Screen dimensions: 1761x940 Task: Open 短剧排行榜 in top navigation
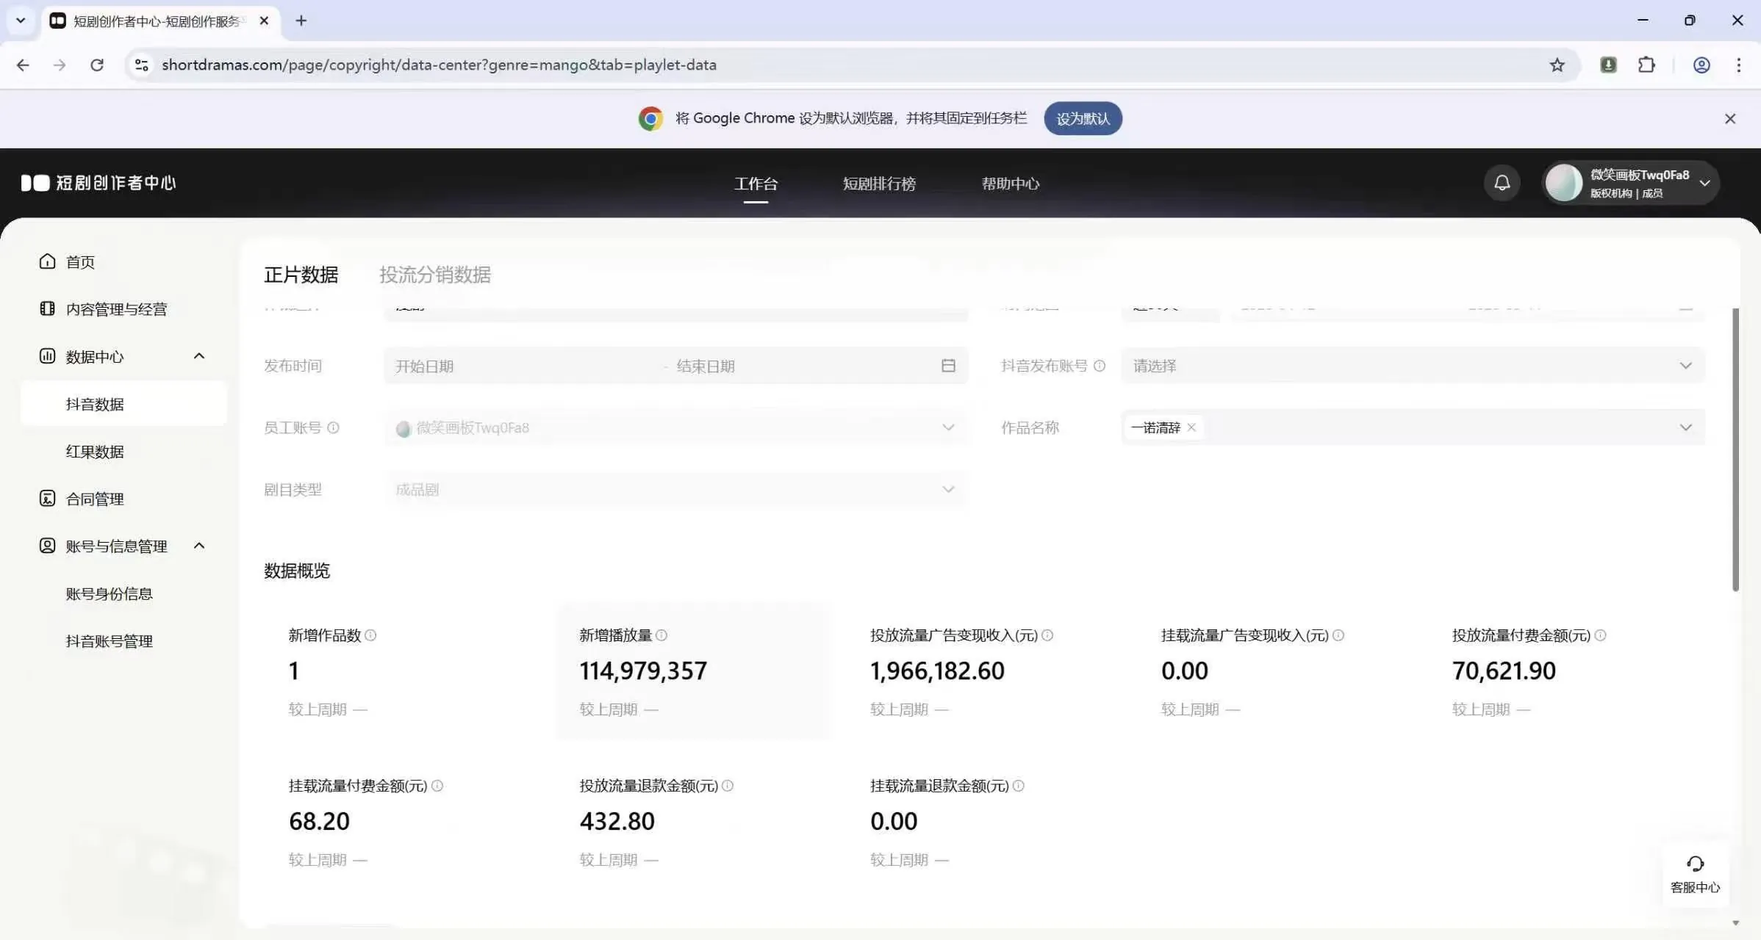[879, 184]
